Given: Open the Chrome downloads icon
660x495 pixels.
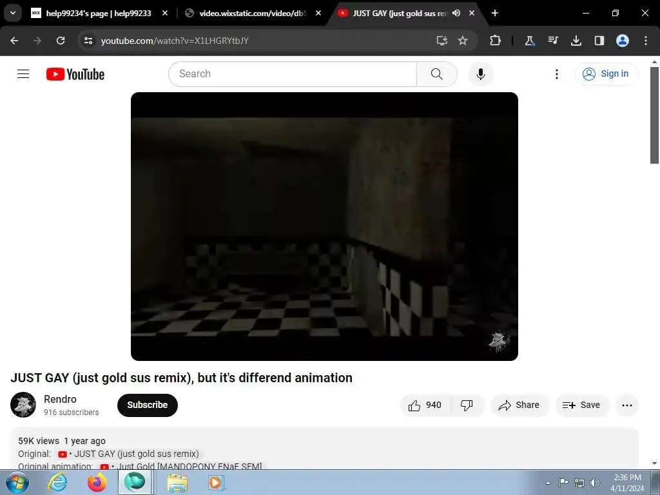Looking at the screenshot, I should 576,41.
